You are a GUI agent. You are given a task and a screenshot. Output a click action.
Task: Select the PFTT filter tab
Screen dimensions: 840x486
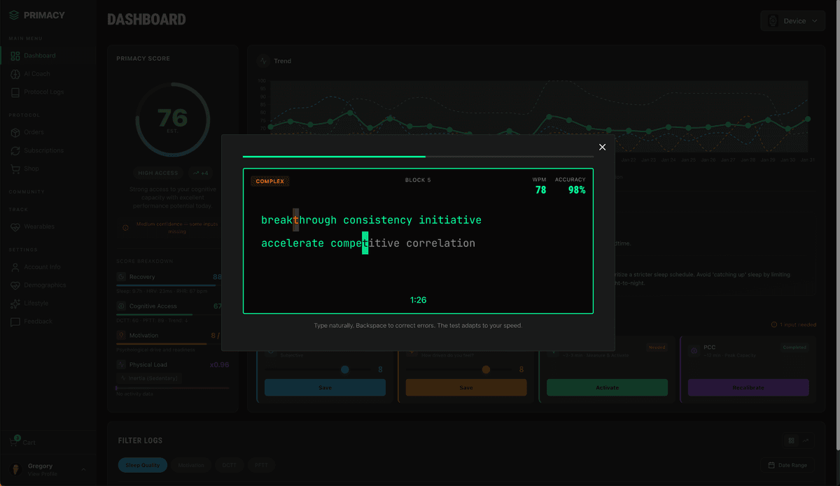[260, 465]
